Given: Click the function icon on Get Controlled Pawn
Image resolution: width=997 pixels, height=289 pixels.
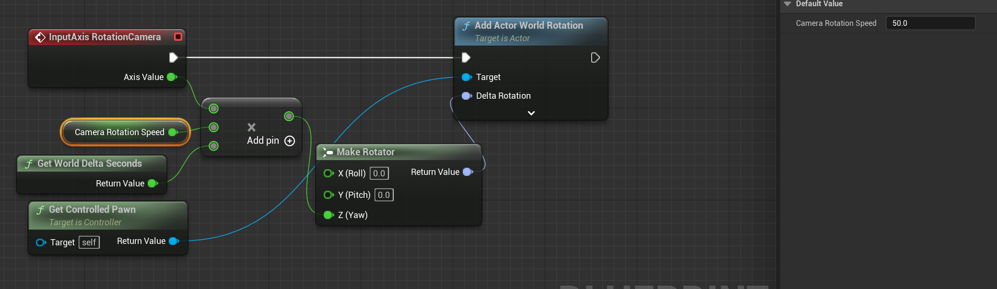Looking at the screenshot, I should click(41, 210).
